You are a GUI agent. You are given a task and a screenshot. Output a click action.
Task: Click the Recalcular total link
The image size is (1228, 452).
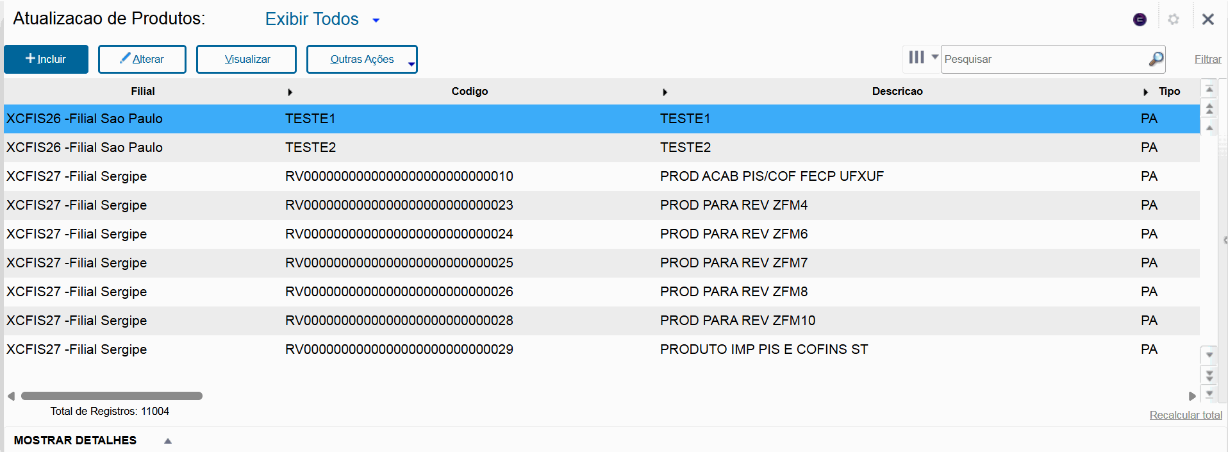coord(1185,415)
